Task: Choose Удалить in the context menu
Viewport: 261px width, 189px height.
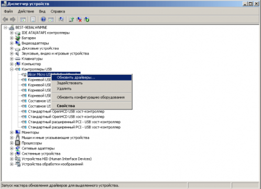Action: [92, 88]
